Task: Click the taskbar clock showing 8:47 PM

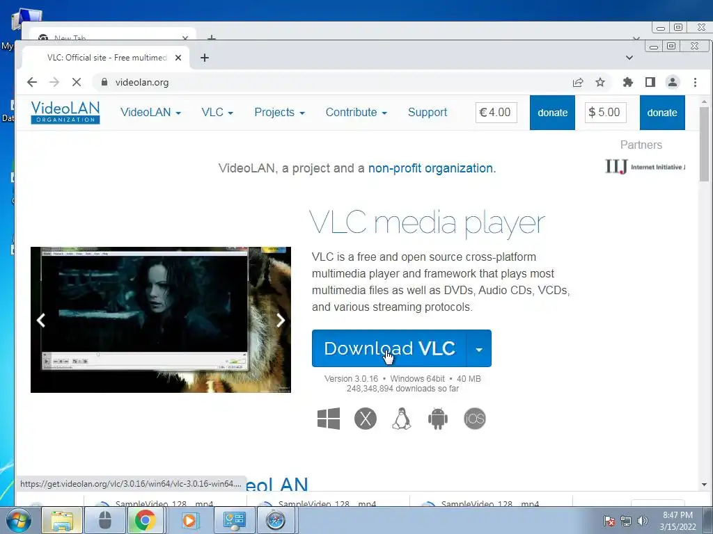Action: coord(678,521)
